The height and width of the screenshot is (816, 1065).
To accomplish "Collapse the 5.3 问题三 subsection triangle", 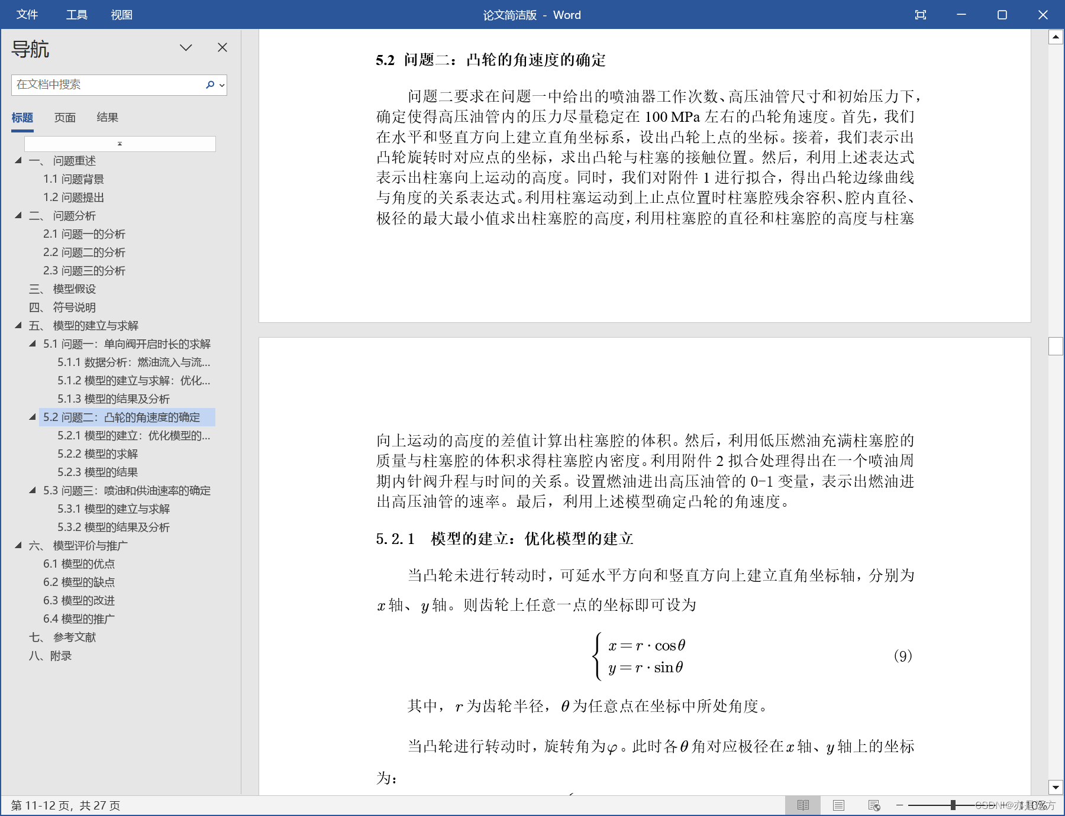I will pyautogui.click(x=33, y=490).
